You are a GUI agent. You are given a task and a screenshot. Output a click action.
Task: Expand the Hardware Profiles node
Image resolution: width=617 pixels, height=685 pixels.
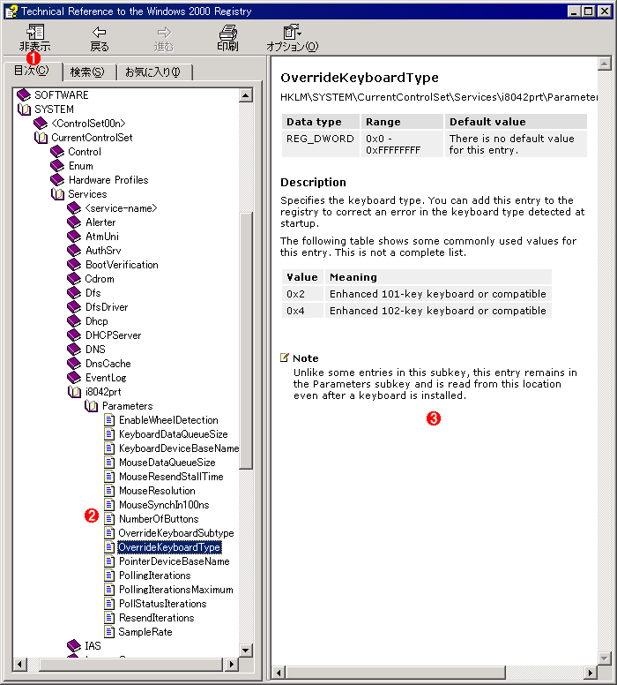pos(57,180)
